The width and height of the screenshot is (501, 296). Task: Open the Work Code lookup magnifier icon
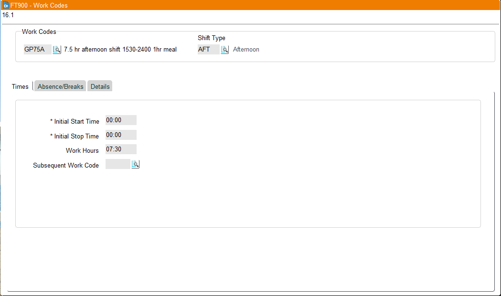(56, 49)
